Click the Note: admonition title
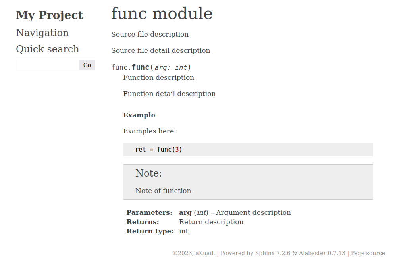The width and height of the screenshot is (397, 258). pos(148,173)
